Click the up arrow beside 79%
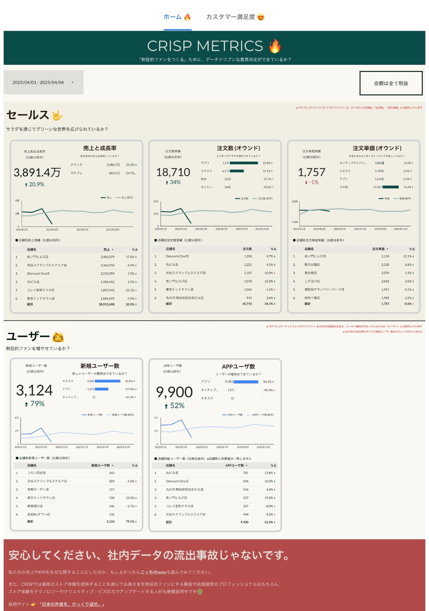The image size is (429, 611). coord(26,404)
